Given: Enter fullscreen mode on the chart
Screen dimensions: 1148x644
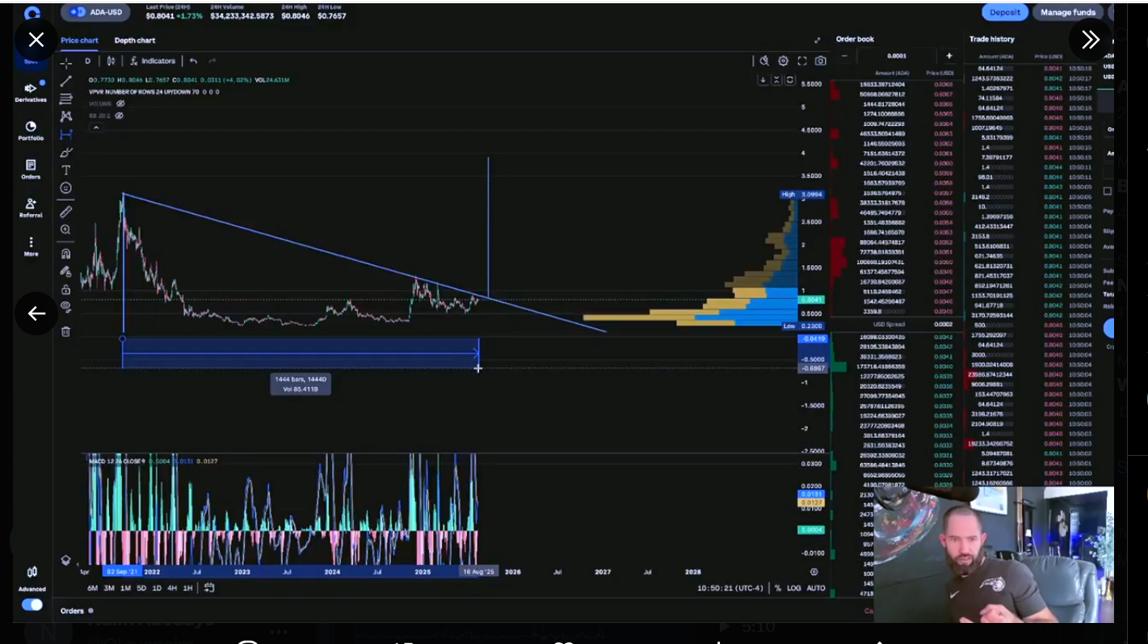Looking at the screenshot, I should [802, 61].
